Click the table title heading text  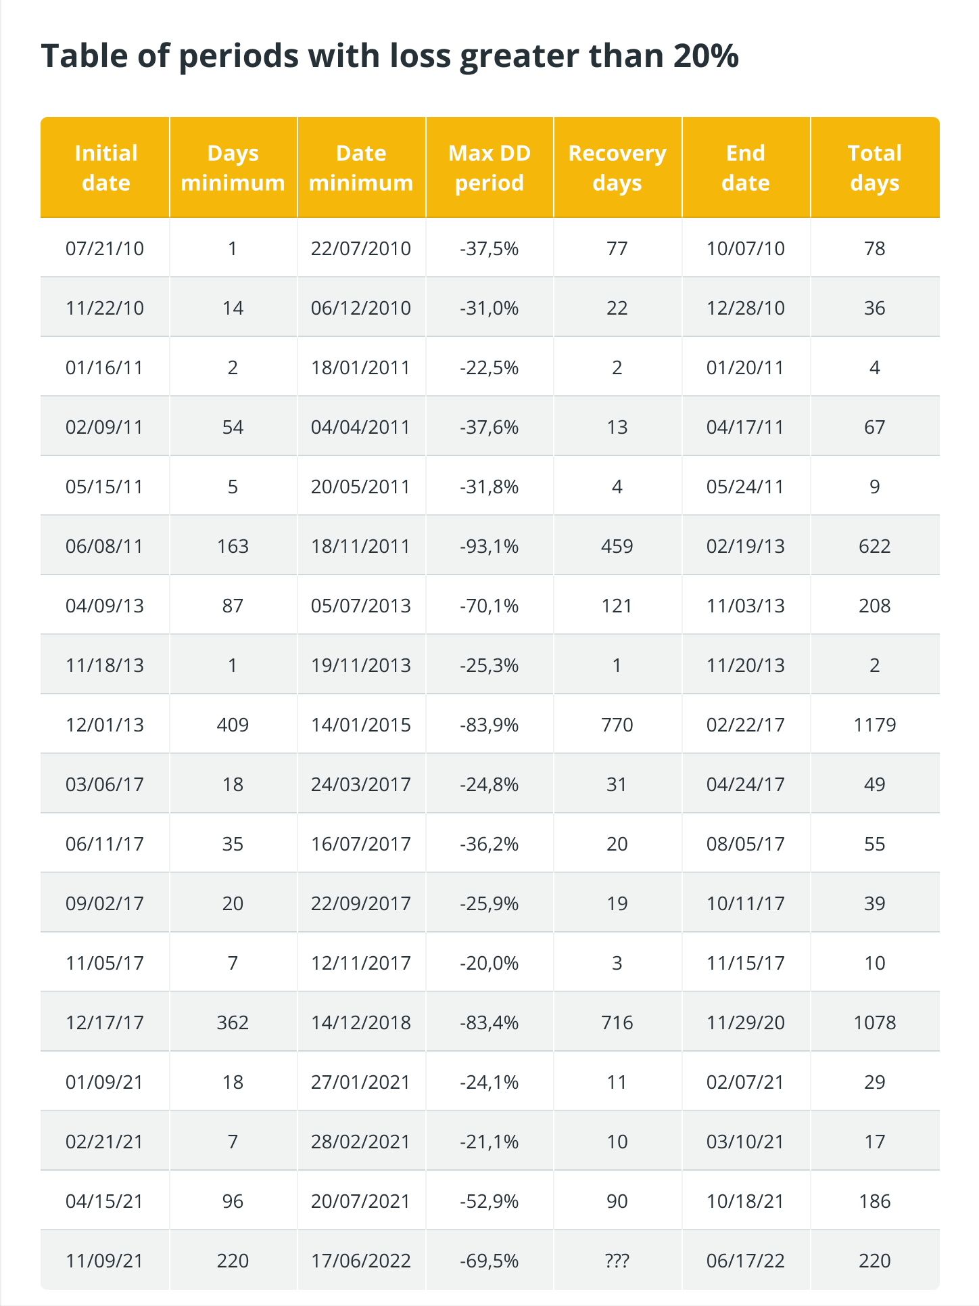(x=389, y=56)
